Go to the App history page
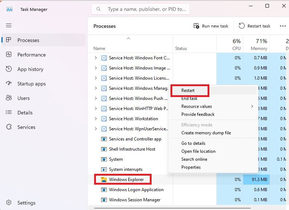The width and height of the screenshot is (289, 210). (44, 69)
